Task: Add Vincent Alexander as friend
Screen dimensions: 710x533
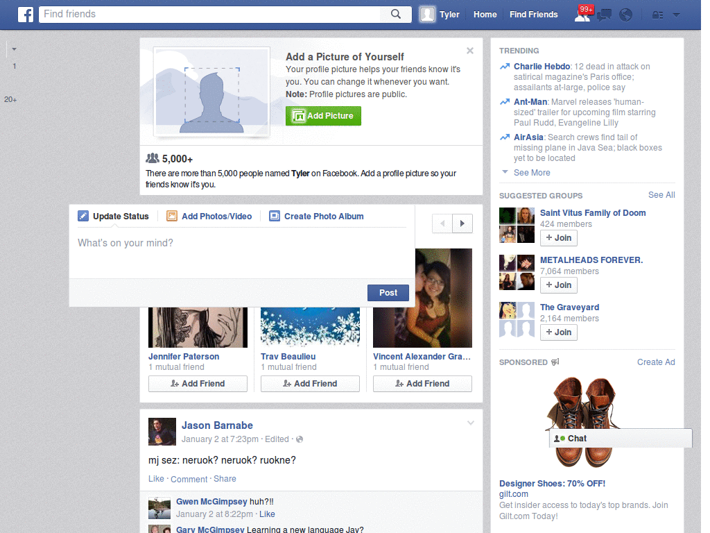Action: (422, 383)
